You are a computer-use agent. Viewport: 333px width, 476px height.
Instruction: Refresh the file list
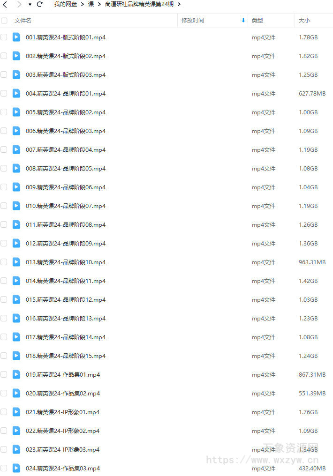[x=39, y=4]
